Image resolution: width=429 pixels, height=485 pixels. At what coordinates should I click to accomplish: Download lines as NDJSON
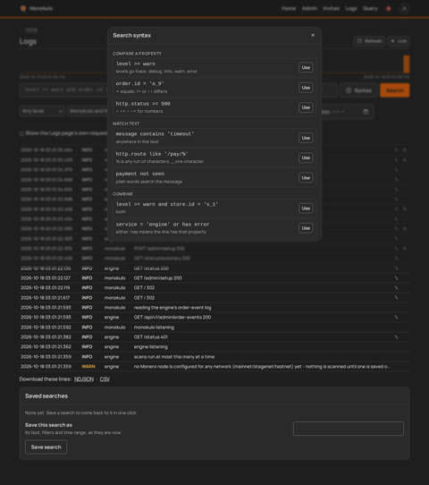tap(84, 379)
